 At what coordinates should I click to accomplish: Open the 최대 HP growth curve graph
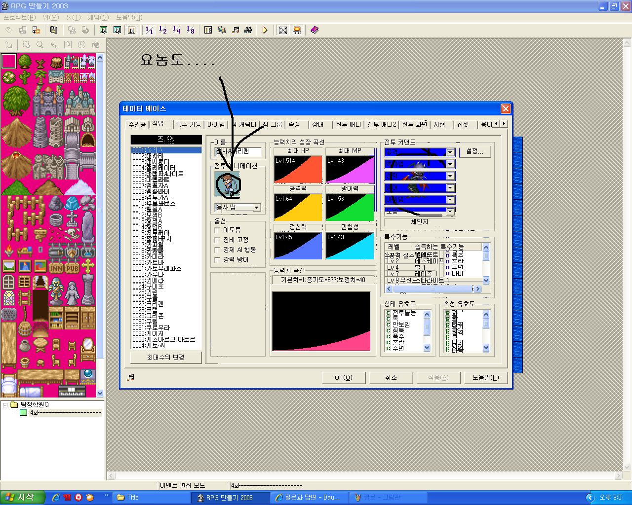(x=298, y=170)
